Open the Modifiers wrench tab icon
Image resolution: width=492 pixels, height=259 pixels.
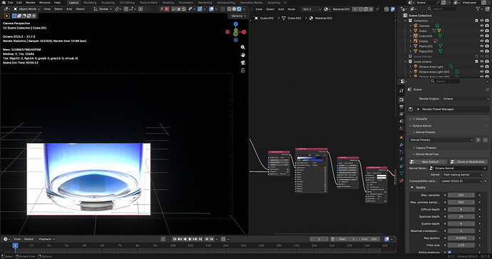[x=401, y=144]
